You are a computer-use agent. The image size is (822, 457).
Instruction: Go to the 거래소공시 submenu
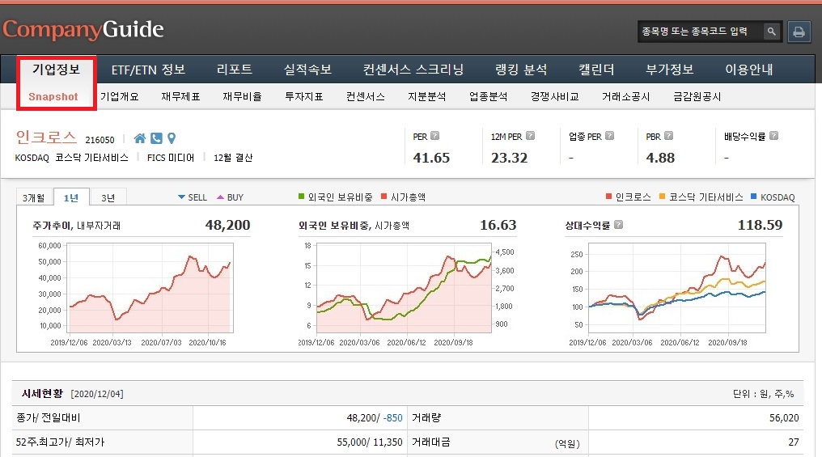626,96
